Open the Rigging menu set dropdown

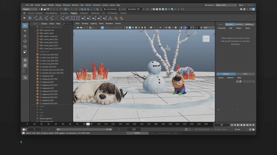click(x=30, y=9)
